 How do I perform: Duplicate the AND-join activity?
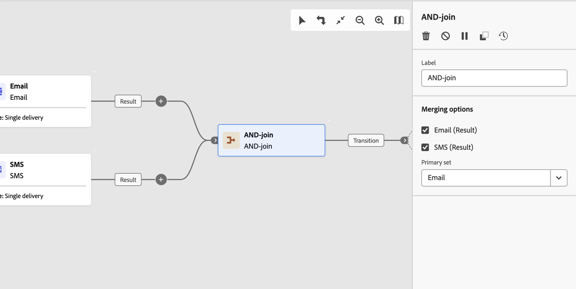tap(484, 36)
